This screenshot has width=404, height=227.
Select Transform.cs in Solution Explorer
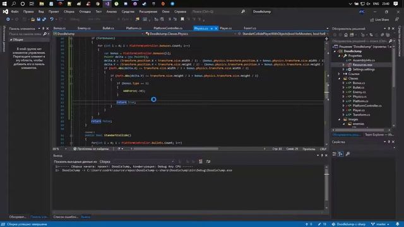[x=361, y=115]
